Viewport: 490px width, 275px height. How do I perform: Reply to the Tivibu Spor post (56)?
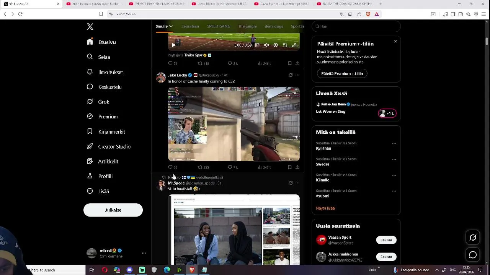[x=173, y=63]
